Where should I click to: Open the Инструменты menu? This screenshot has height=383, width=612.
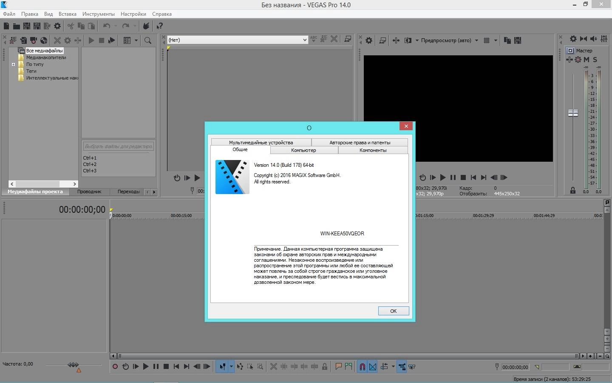click(99, 14)
